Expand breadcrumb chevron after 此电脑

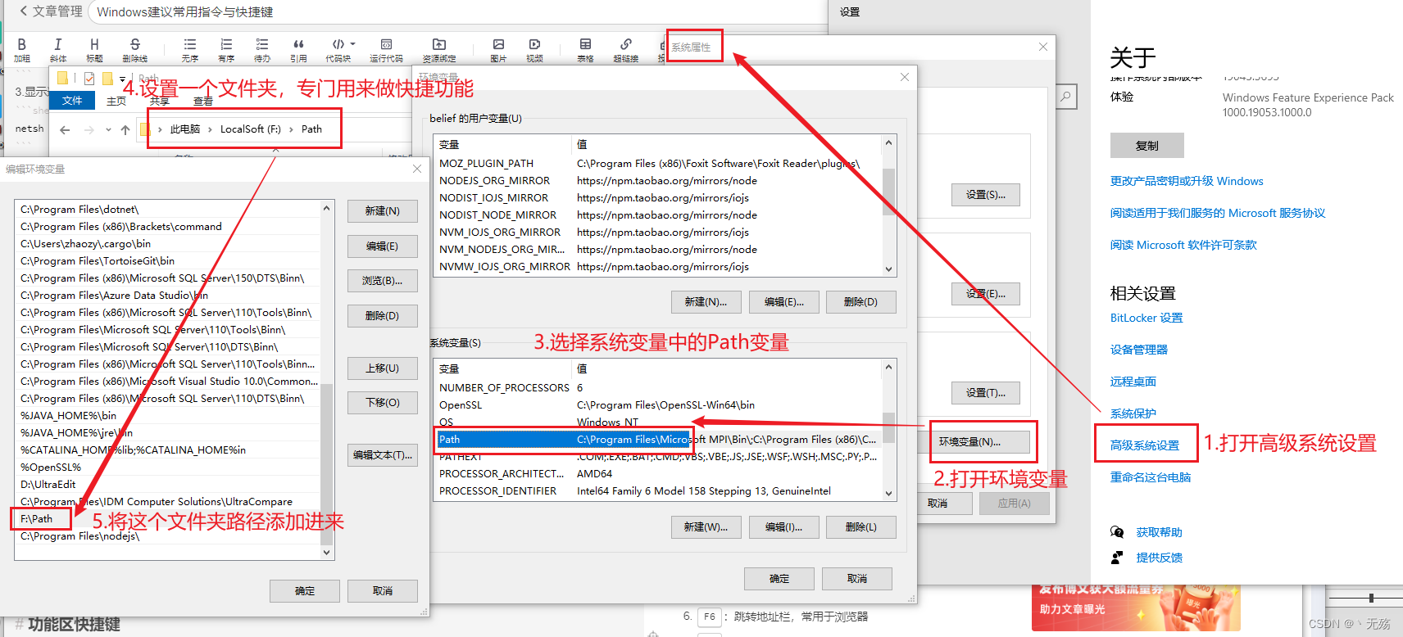[x=210, y=129]
